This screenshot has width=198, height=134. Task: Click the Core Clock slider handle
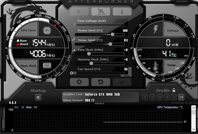click(x=89, y=54)
